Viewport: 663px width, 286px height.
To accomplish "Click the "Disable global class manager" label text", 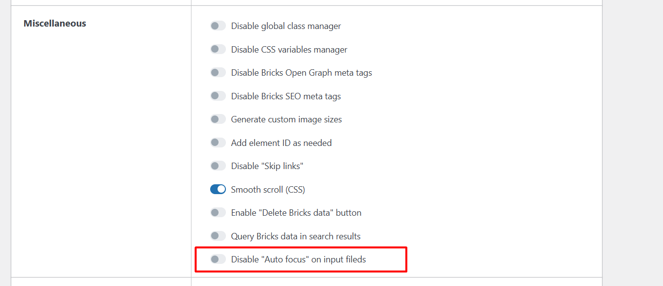I will coord(286,26).
